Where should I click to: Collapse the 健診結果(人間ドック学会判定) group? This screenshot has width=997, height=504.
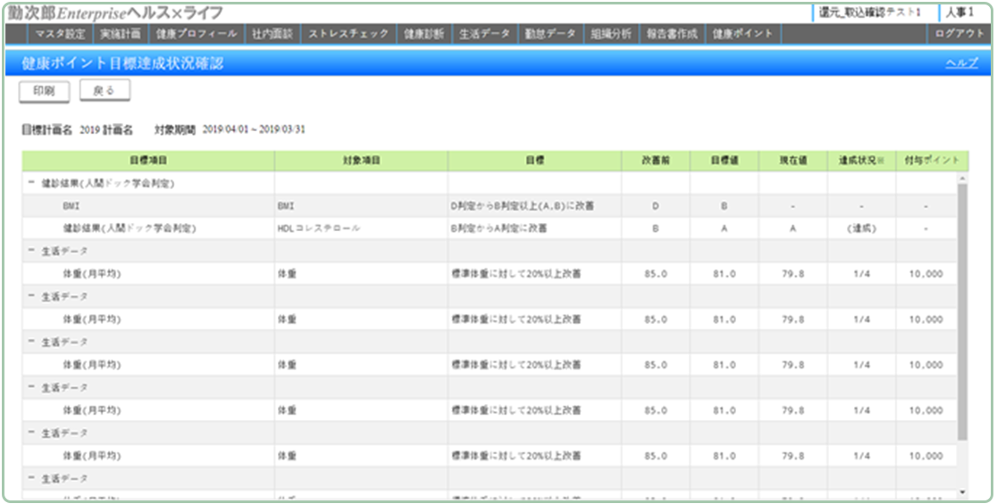30,184
